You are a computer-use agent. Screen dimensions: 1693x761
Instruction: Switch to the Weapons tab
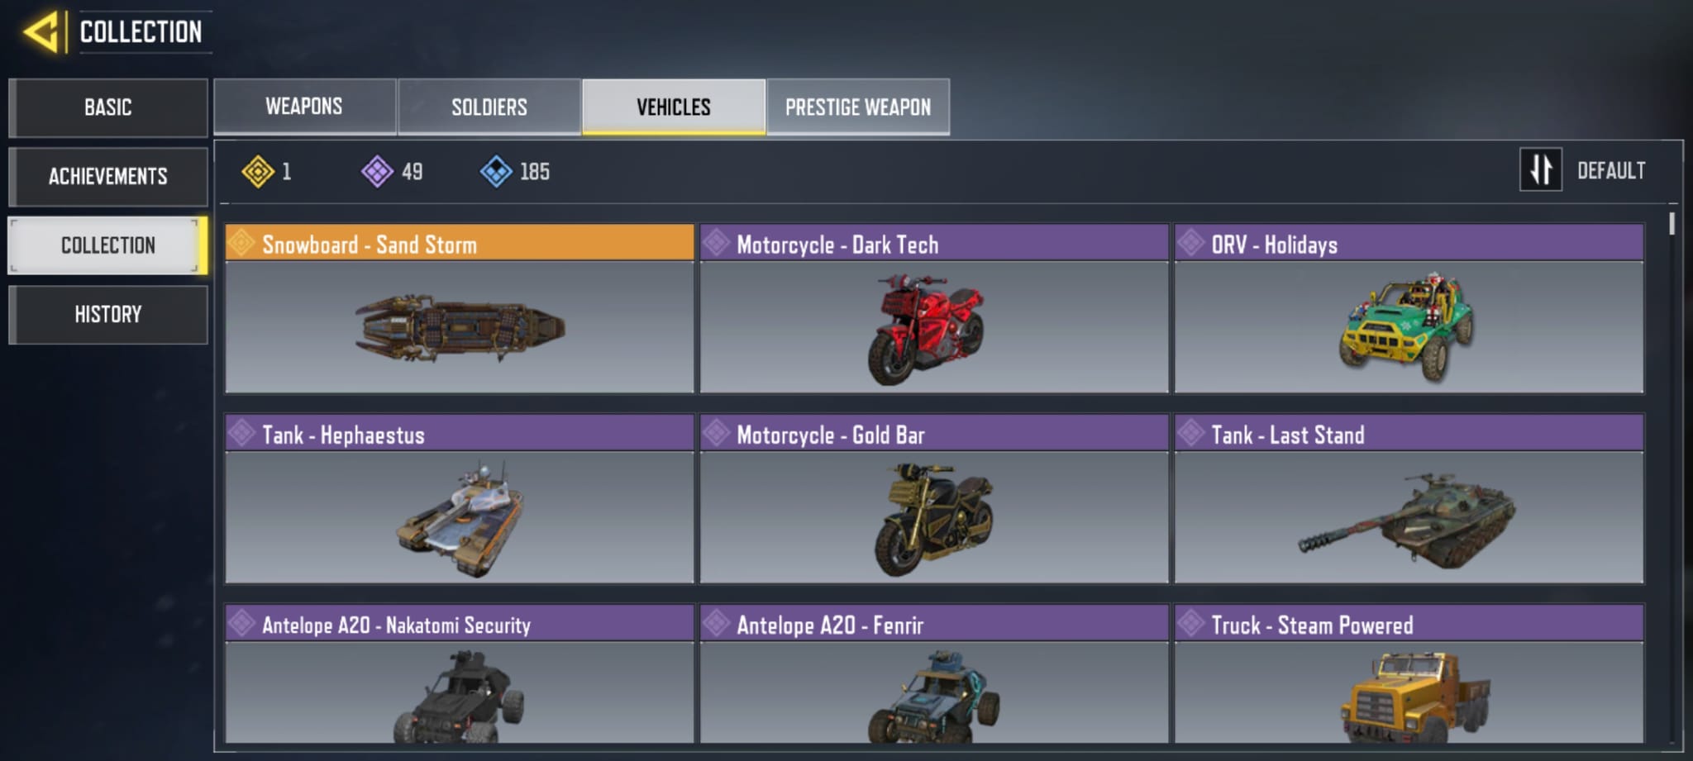click(304, 107)
